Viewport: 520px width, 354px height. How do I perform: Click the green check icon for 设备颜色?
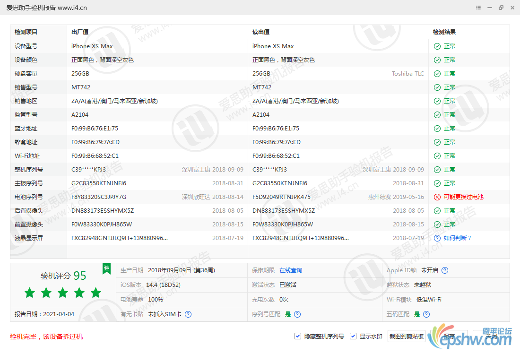click(437, 60)
